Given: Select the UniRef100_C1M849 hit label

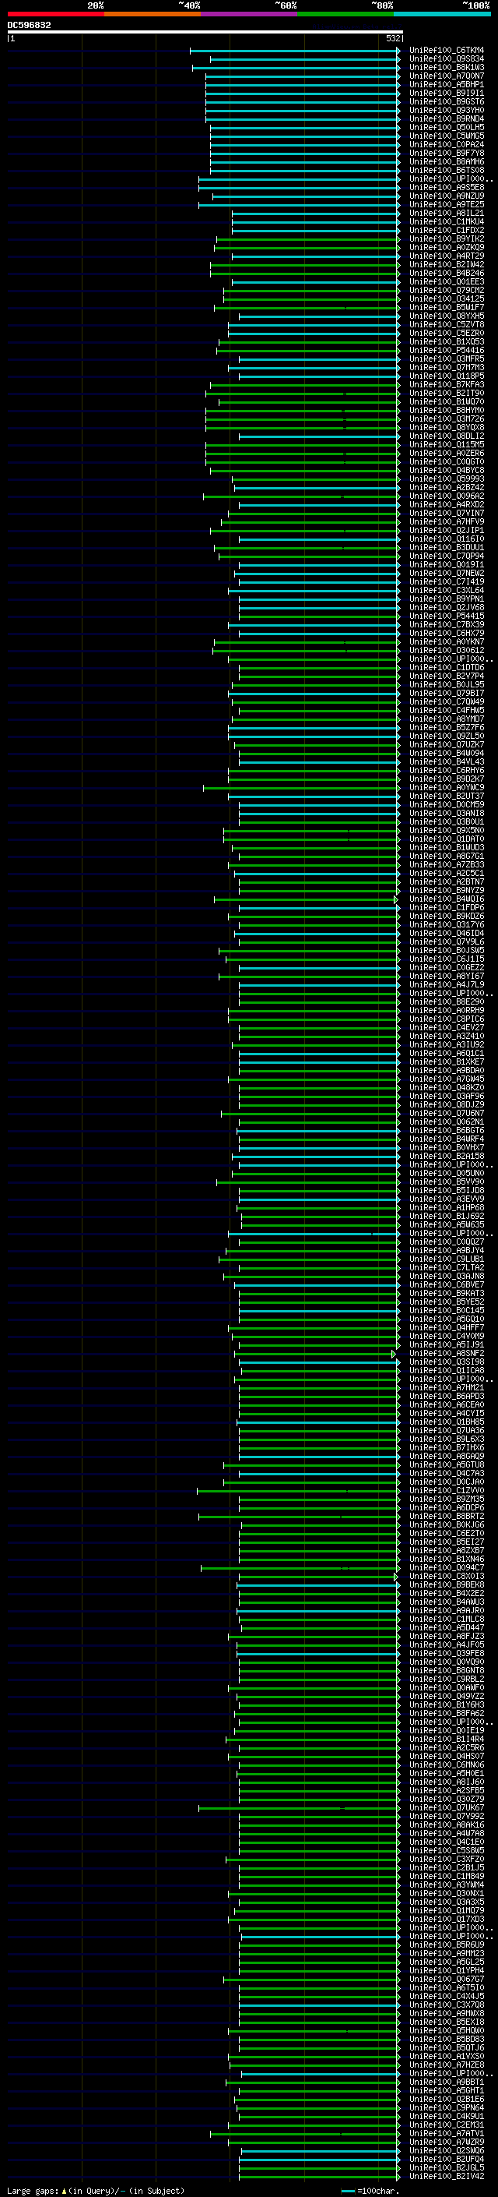Looking at the screenshot, I should point(446,1875).
